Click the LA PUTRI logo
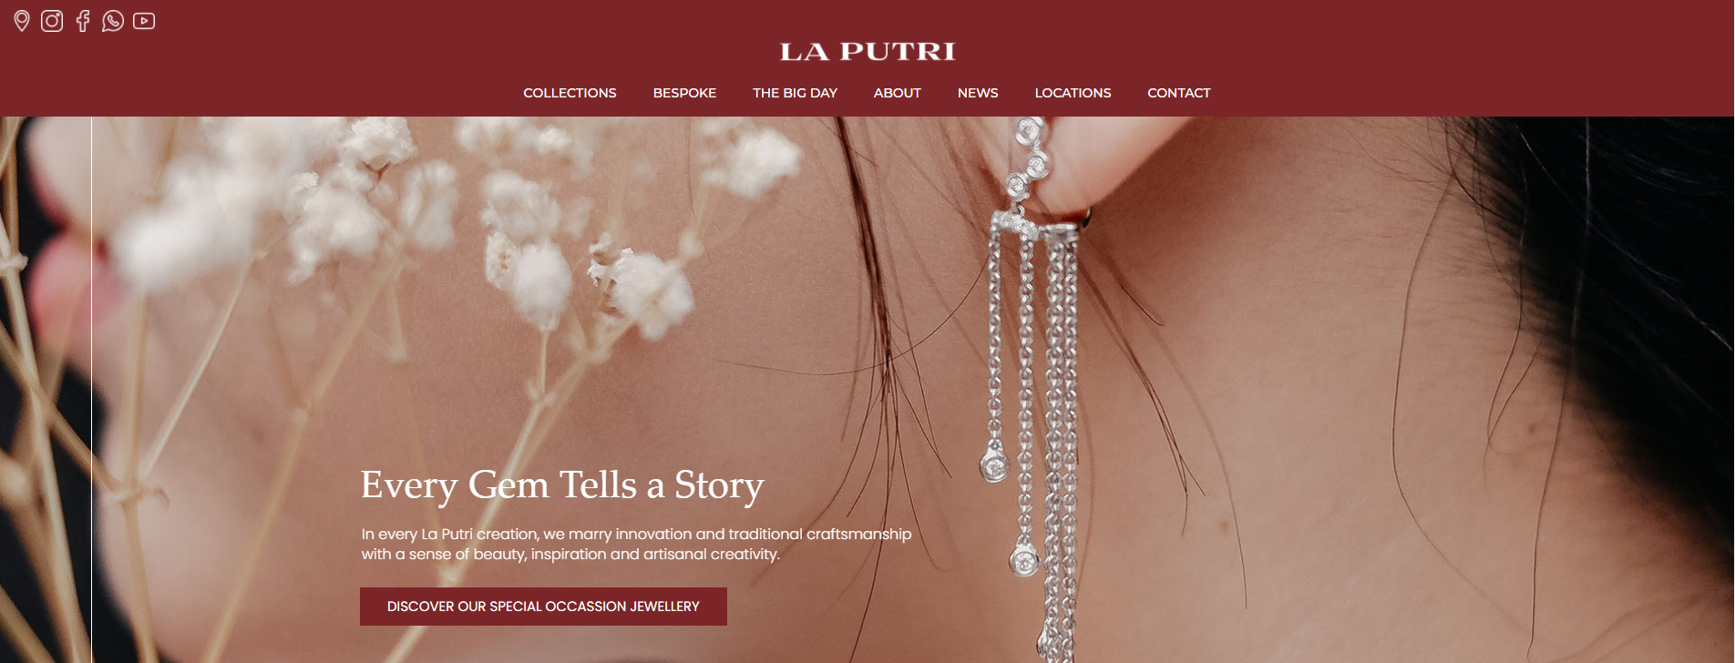 click(867, 52)
